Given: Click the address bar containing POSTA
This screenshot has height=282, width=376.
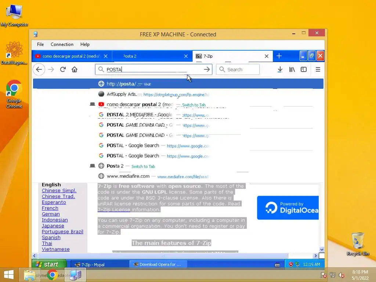Looking at the screenshot, I should [x=154, y=69].
